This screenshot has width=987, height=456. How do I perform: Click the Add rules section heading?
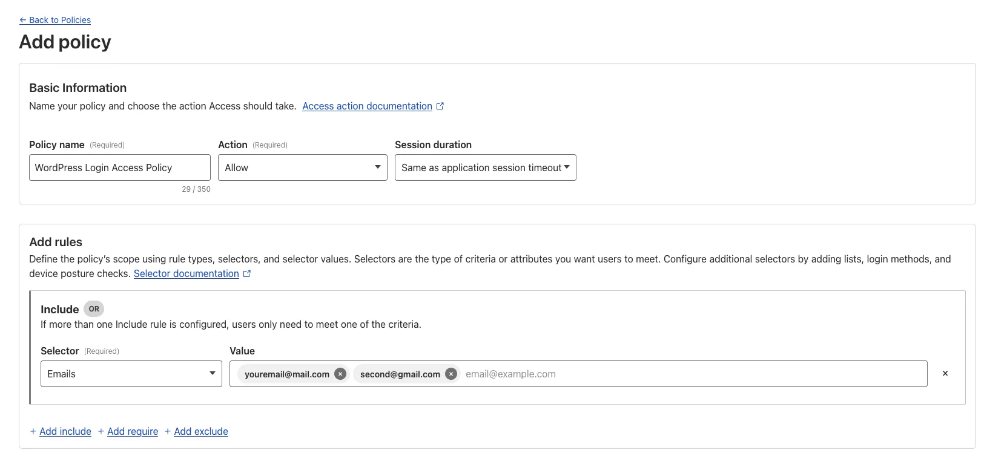click(x=56, y=242)
